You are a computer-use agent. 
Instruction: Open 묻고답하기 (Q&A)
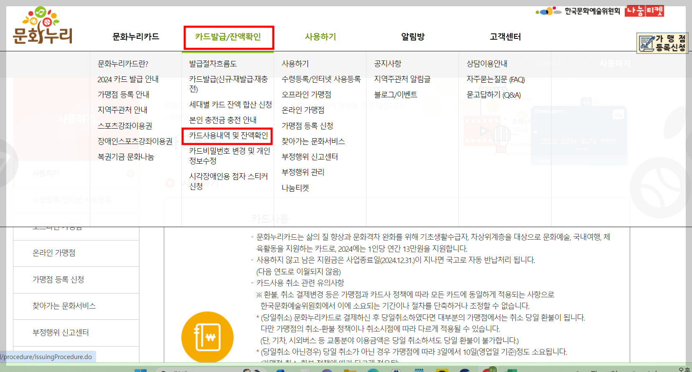[494, 95]
